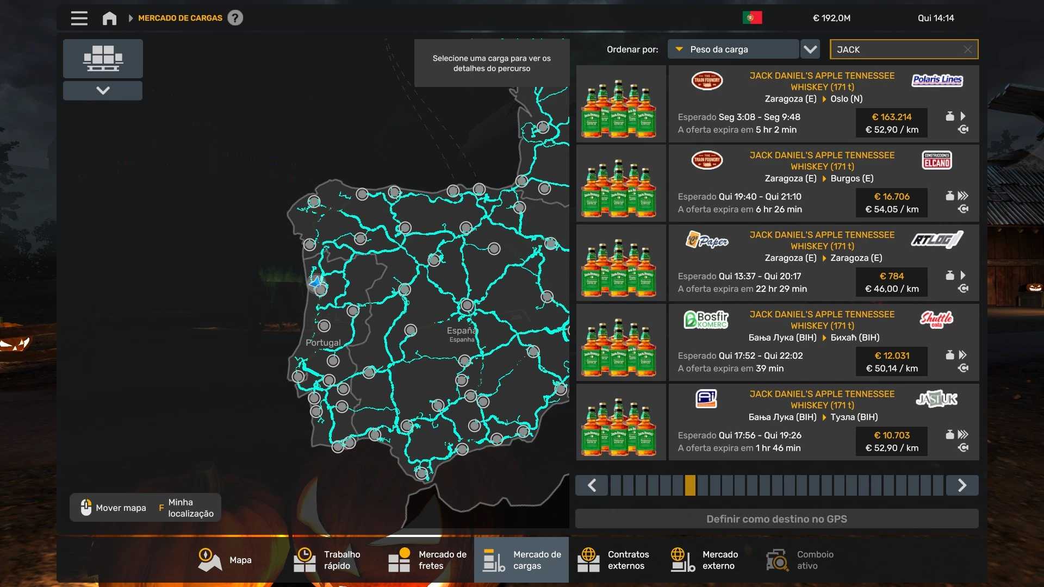Select the Zaragoza to Burgos whiskey cargo thumbnail

620,184
